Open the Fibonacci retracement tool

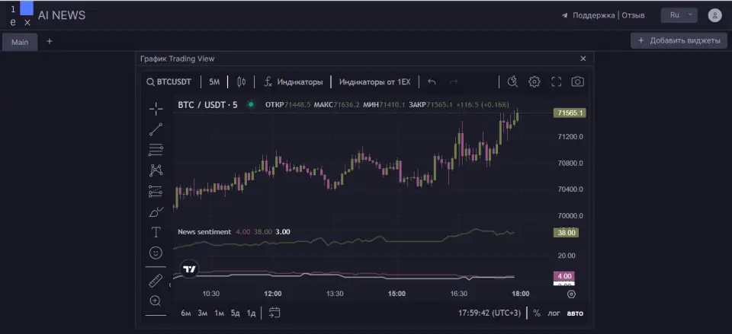[x=156, y=150]
